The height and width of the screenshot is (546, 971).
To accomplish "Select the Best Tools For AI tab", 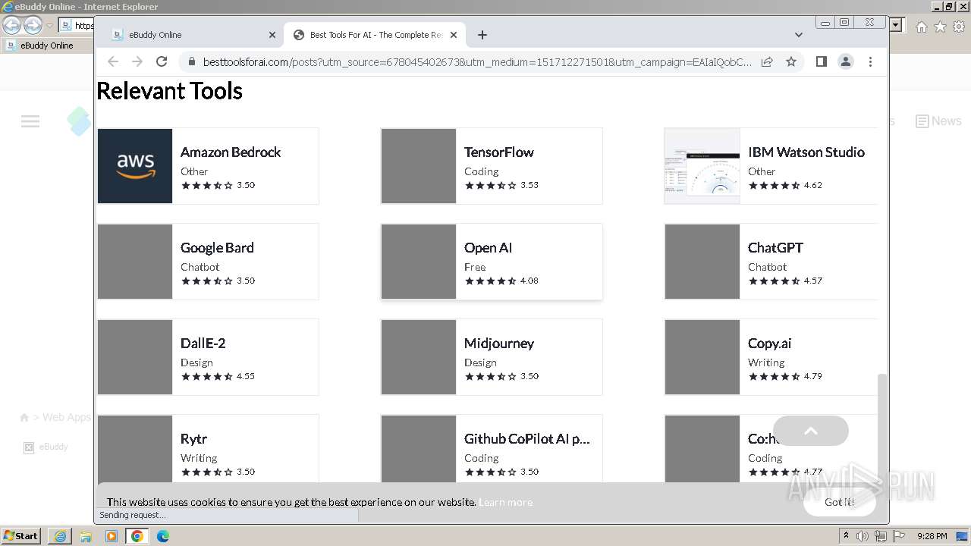I will tap(376, 35).
